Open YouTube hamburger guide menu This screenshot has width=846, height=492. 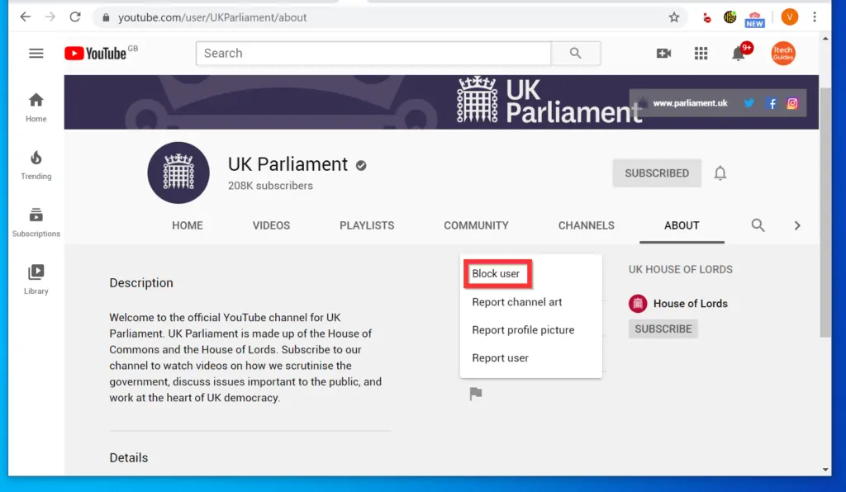36,53
